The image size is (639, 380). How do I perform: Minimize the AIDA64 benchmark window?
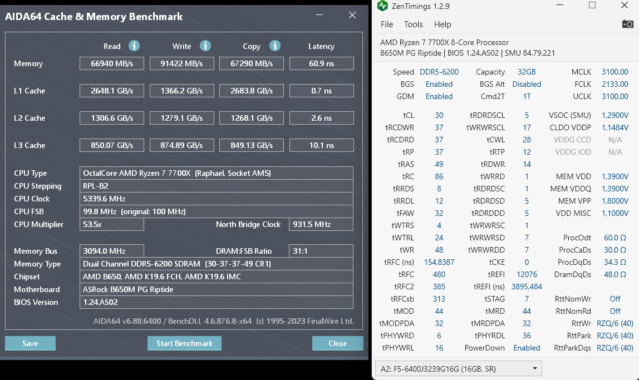(319, 15)
